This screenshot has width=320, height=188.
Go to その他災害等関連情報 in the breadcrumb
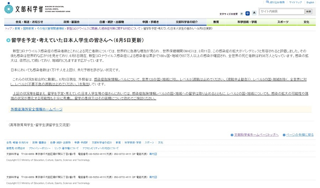[50, 28]
